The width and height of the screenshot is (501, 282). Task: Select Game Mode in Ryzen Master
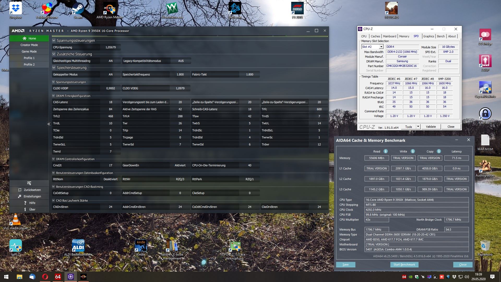click(x=29, y=51)
